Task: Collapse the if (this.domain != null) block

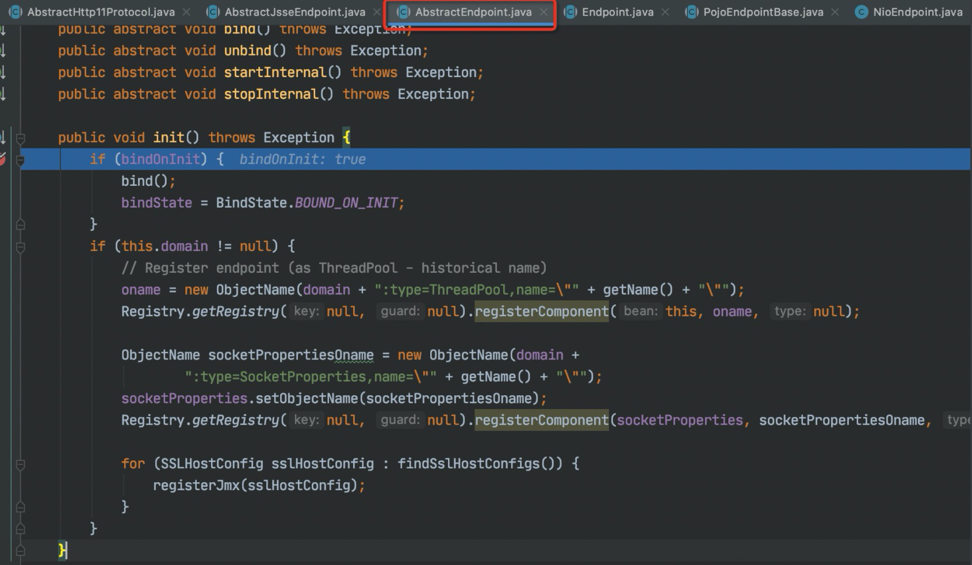Action: pyautogui.click(x=21, y=247)
